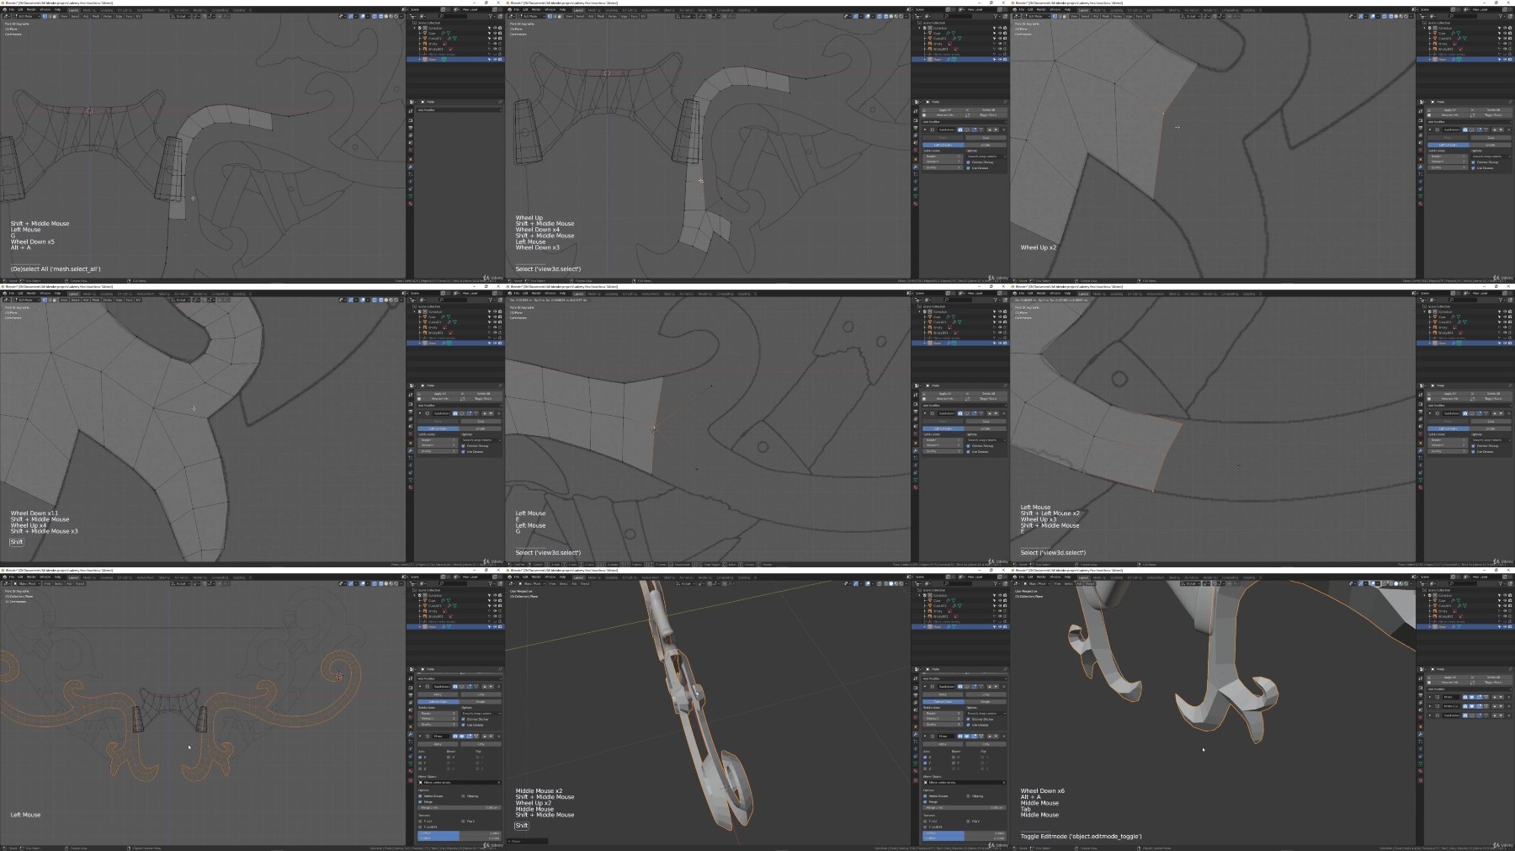Open Add Modifier dropdown in '(De)select All' frame

(460, 110)
